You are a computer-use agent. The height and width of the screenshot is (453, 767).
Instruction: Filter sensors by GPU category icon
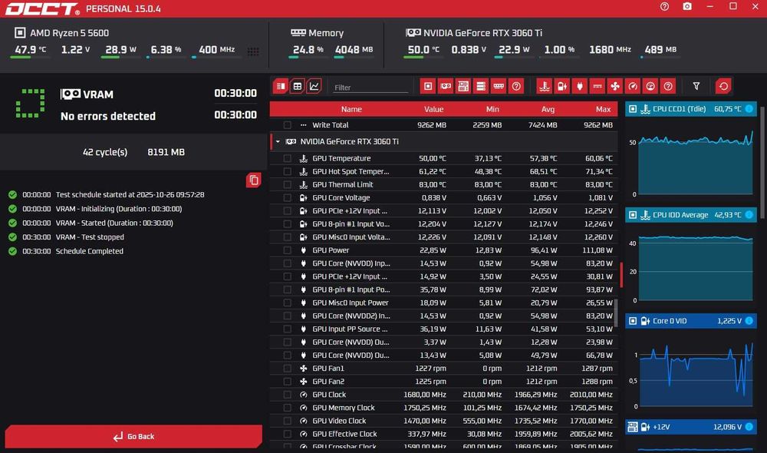tap(446, 86)
